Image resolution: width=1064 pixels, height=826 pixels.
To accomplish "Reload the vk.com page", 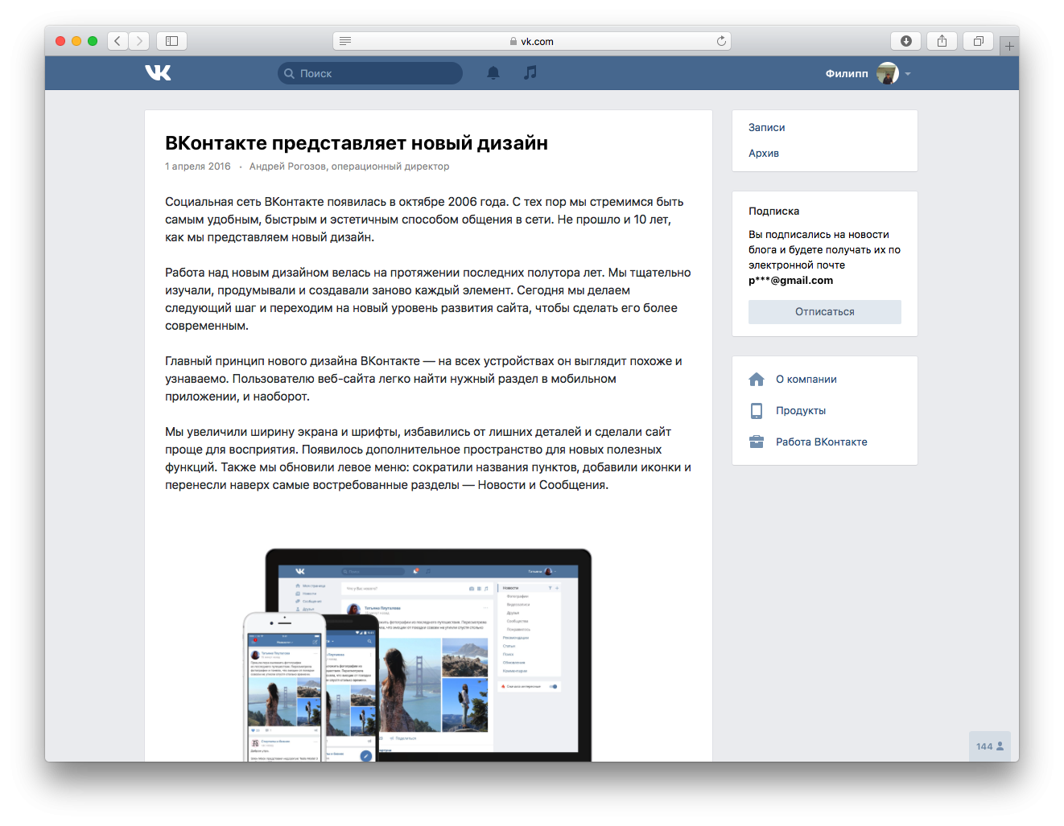I will pyautogui.click(x=721, y=41).
